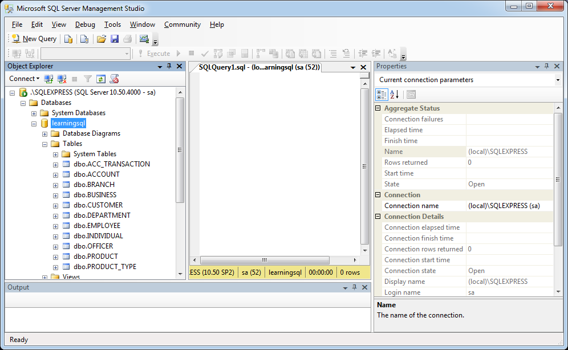568x350 pixels.
Task: Click the Debug play arrow icon
Action: 178,54
